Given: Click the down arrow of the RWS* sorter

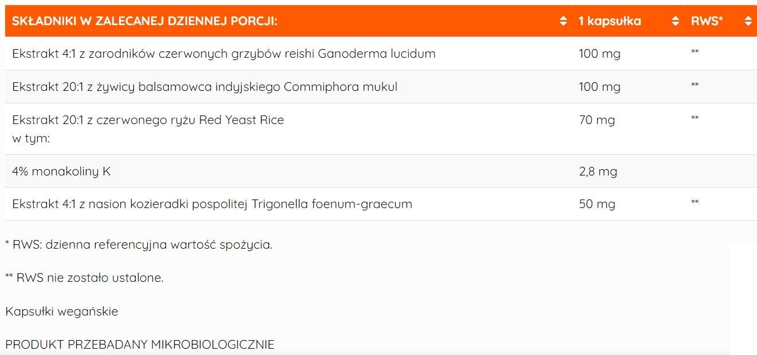Looking at the screenshot, I should 748,23.
